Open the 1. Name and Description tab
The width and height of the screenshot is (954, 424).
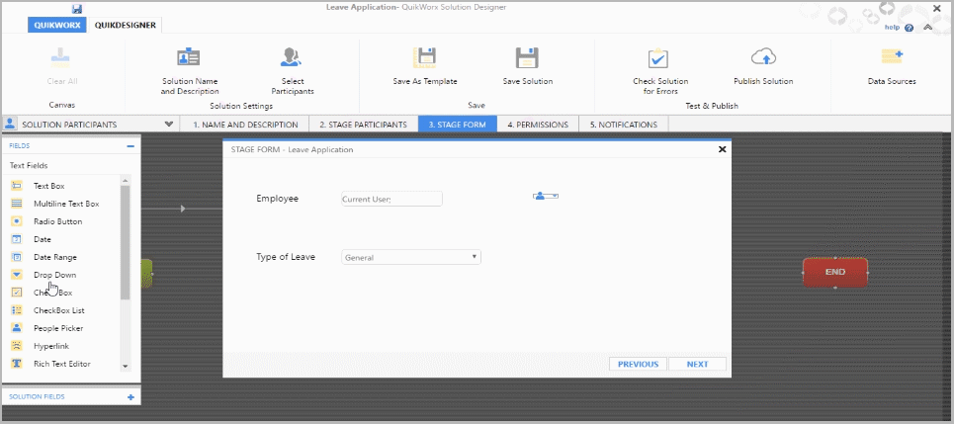(x=245, y=125)
